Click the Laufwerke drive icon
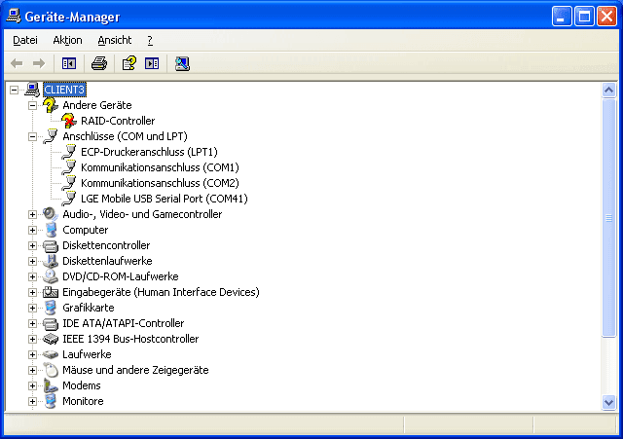The image size is (623, 439). [51, 354]
